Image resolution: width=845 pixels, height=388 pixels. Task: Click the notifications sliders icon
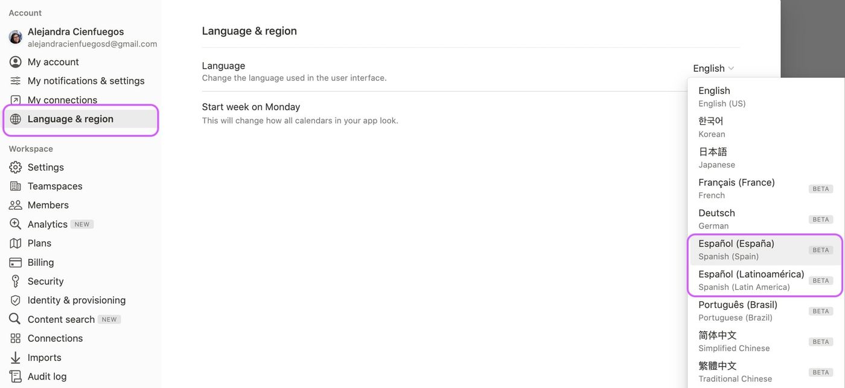pyautogui.click(x=16, y=81)
